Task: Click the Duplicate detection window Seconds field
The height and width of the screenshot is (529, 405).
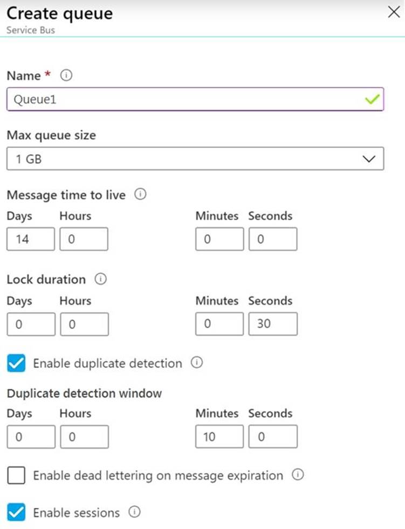Action: (272, 437)
